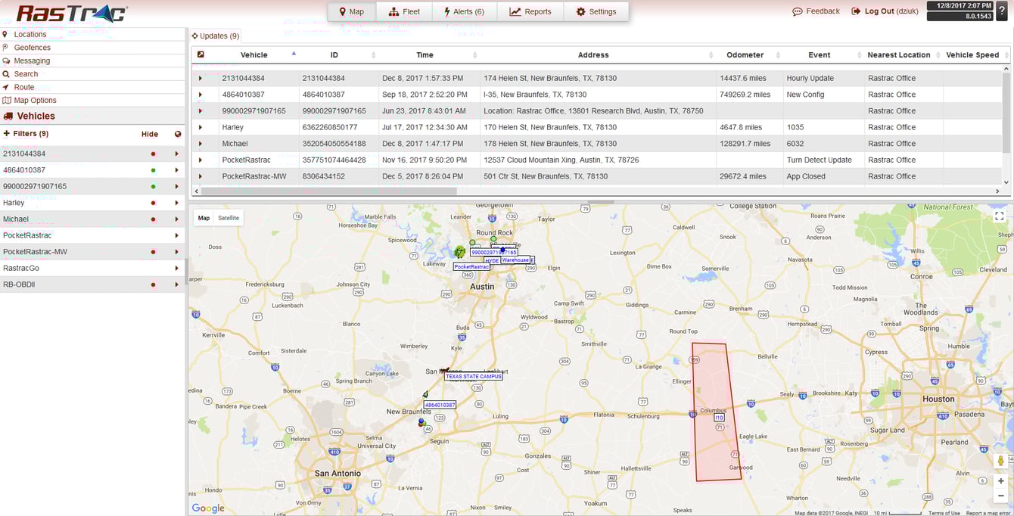Switch map to Satellite view
Screen dimensions: 1014x516
click(x=229, y=218)
